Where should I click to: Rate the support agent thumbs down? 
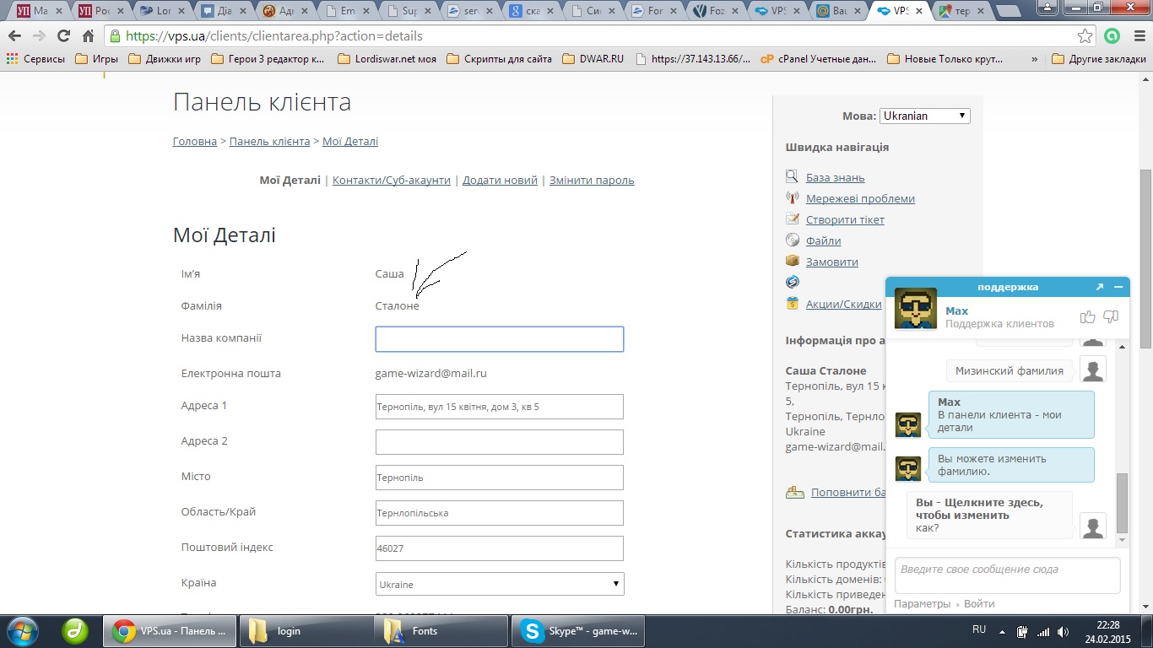(x=1111, y=317)
